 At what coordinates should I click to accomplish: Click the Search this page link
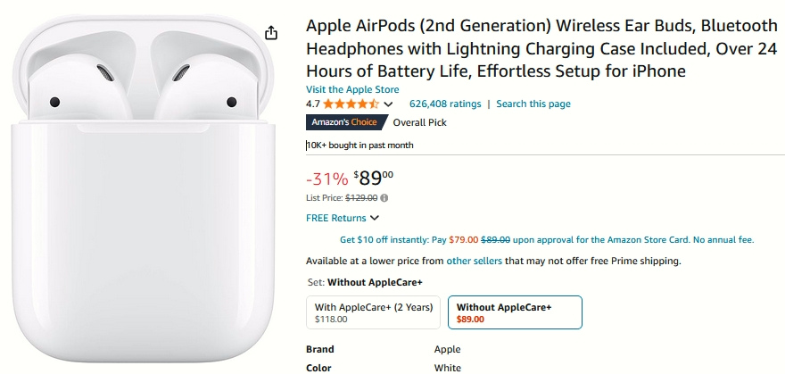(x=533, y=104)
